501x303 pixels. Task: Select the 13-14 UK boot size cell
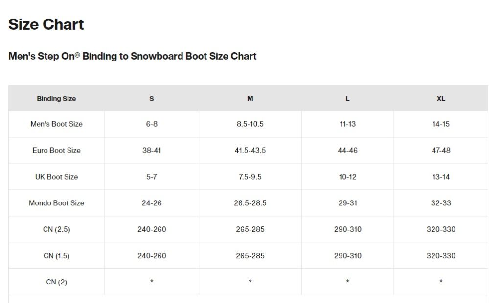pyautogui.click(x=441, y=177)
